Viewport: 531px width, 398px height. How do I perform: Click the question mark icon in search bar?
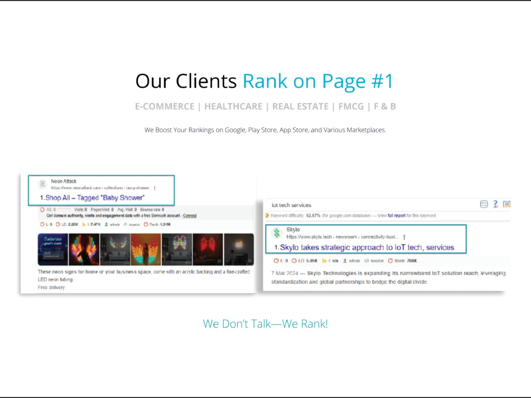tap(495, 204)
